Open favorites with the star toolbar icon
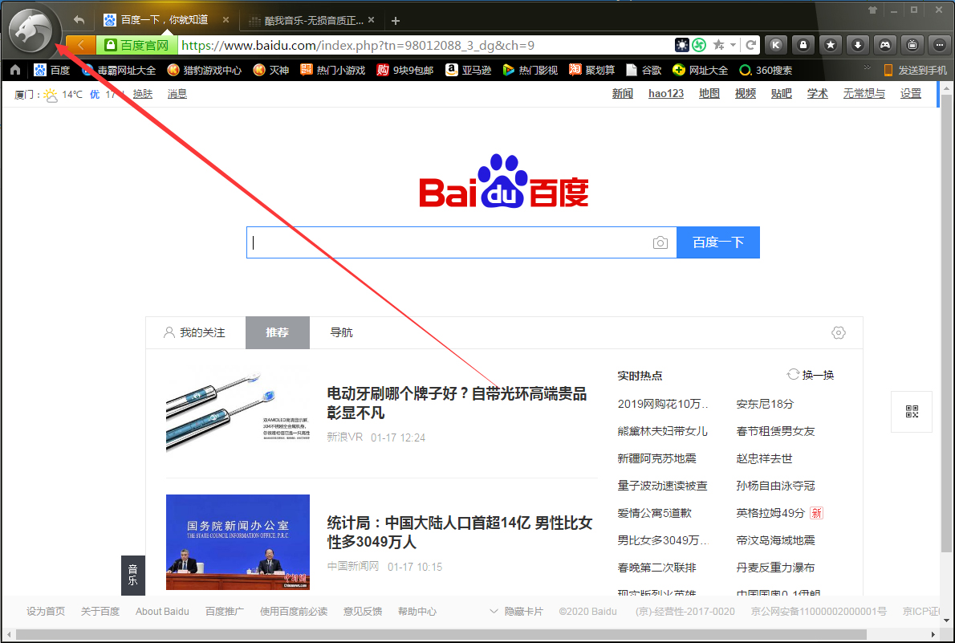Screen dimensions: 955x643 (x=831, y=45)
